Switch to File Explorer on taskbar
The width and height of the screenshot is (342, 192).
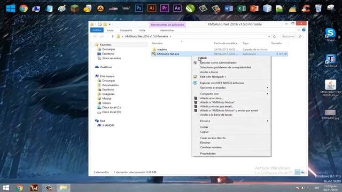tap(63, 188)
